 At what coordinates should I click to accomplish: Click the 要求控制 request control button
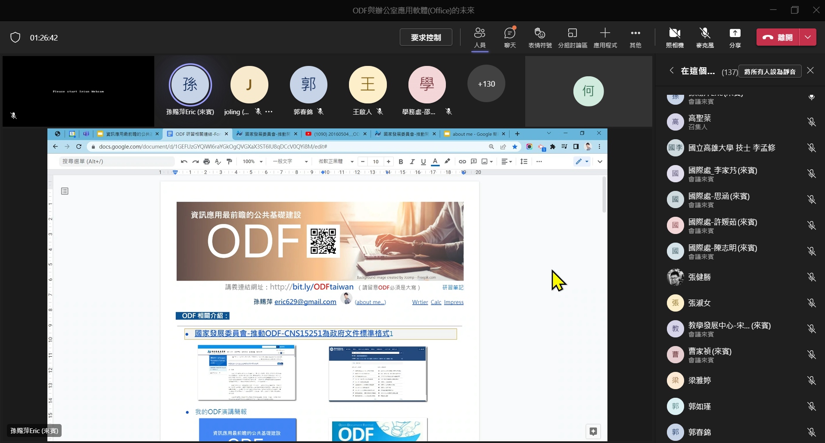[x=426, y=37]
